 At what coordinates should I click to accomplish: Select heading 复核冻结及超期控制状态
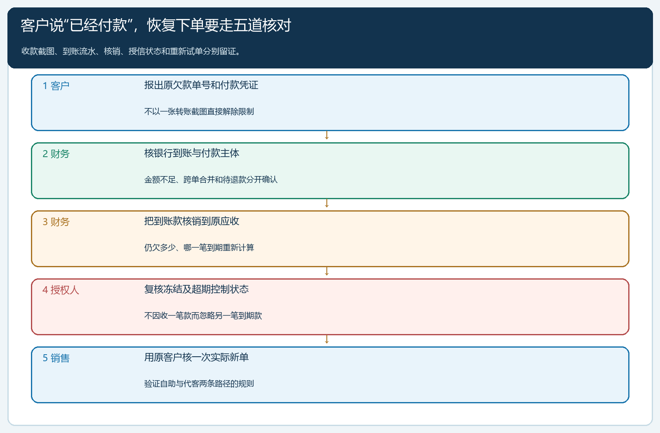pyautogui.click(x=196, y=289)
